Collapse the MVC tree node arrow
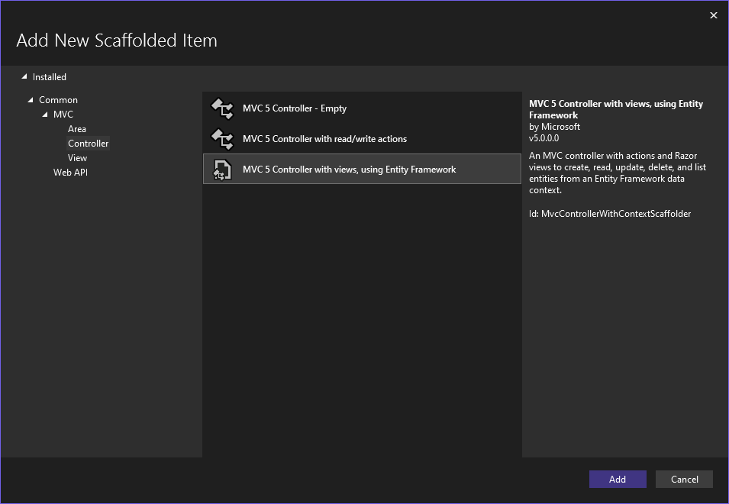The height and width of the screenshot is (504, 729). [x=45, y=115]
